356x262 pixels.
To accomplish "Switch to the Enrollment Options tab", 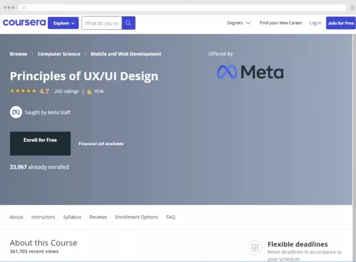I will point(136,217).
